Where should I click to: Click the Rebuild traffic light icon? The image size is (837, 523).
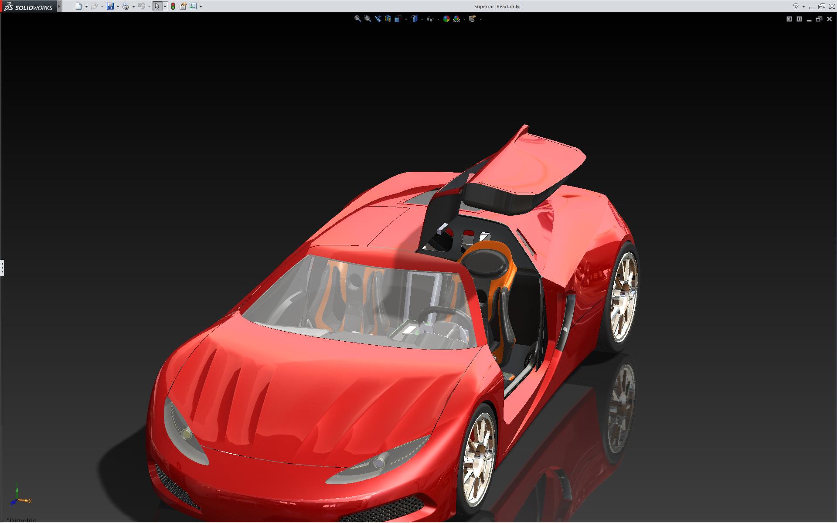[173, 6]
